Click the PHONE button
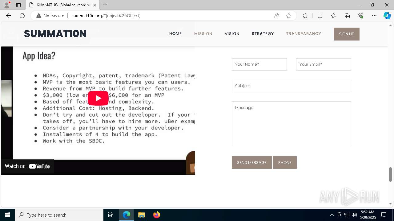This screenshot has height=221, width=394. coord(285,163)
